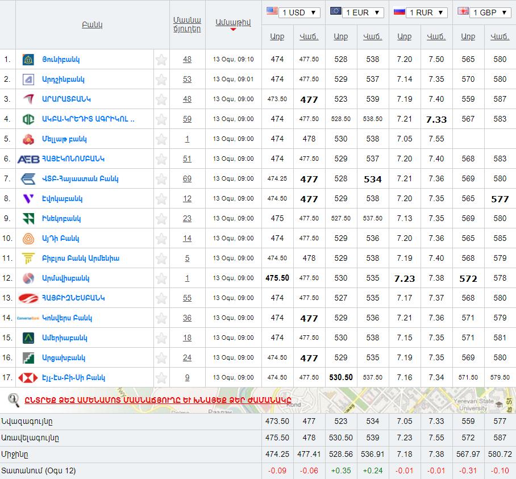Toggle the favorite star in row 1
This screenshot has height=479, width=516.
161,60
